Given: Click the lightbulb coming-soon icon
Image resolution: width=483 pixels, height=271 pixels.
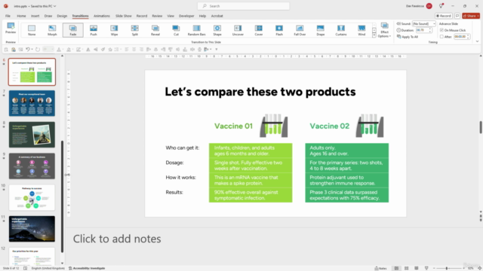Looking at the screenshot, I should [x=441, y=6].
